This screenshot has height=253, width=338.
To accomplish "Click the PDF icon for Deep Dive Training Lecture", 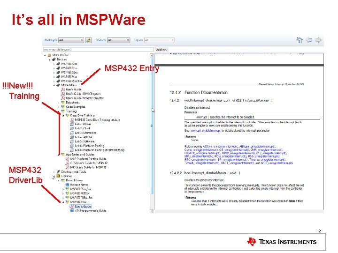I will (72, 120).
